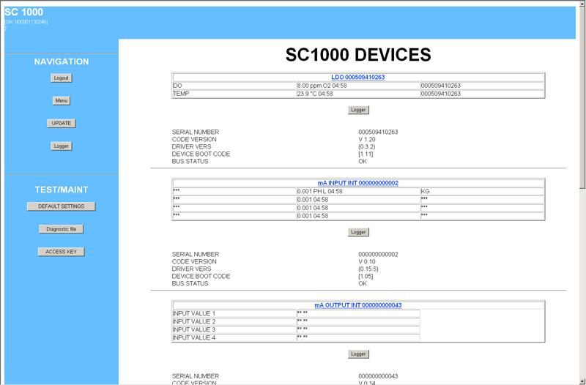
Task: Click the INPUT VALUE 2 row label
Action: click(194, 321)
